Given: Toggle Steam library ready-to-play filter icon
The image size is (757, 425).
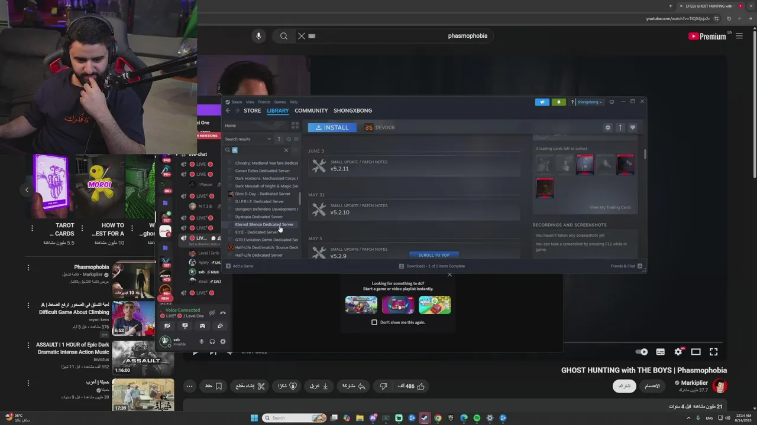Looking at the screenshot, I should point(296,139).
